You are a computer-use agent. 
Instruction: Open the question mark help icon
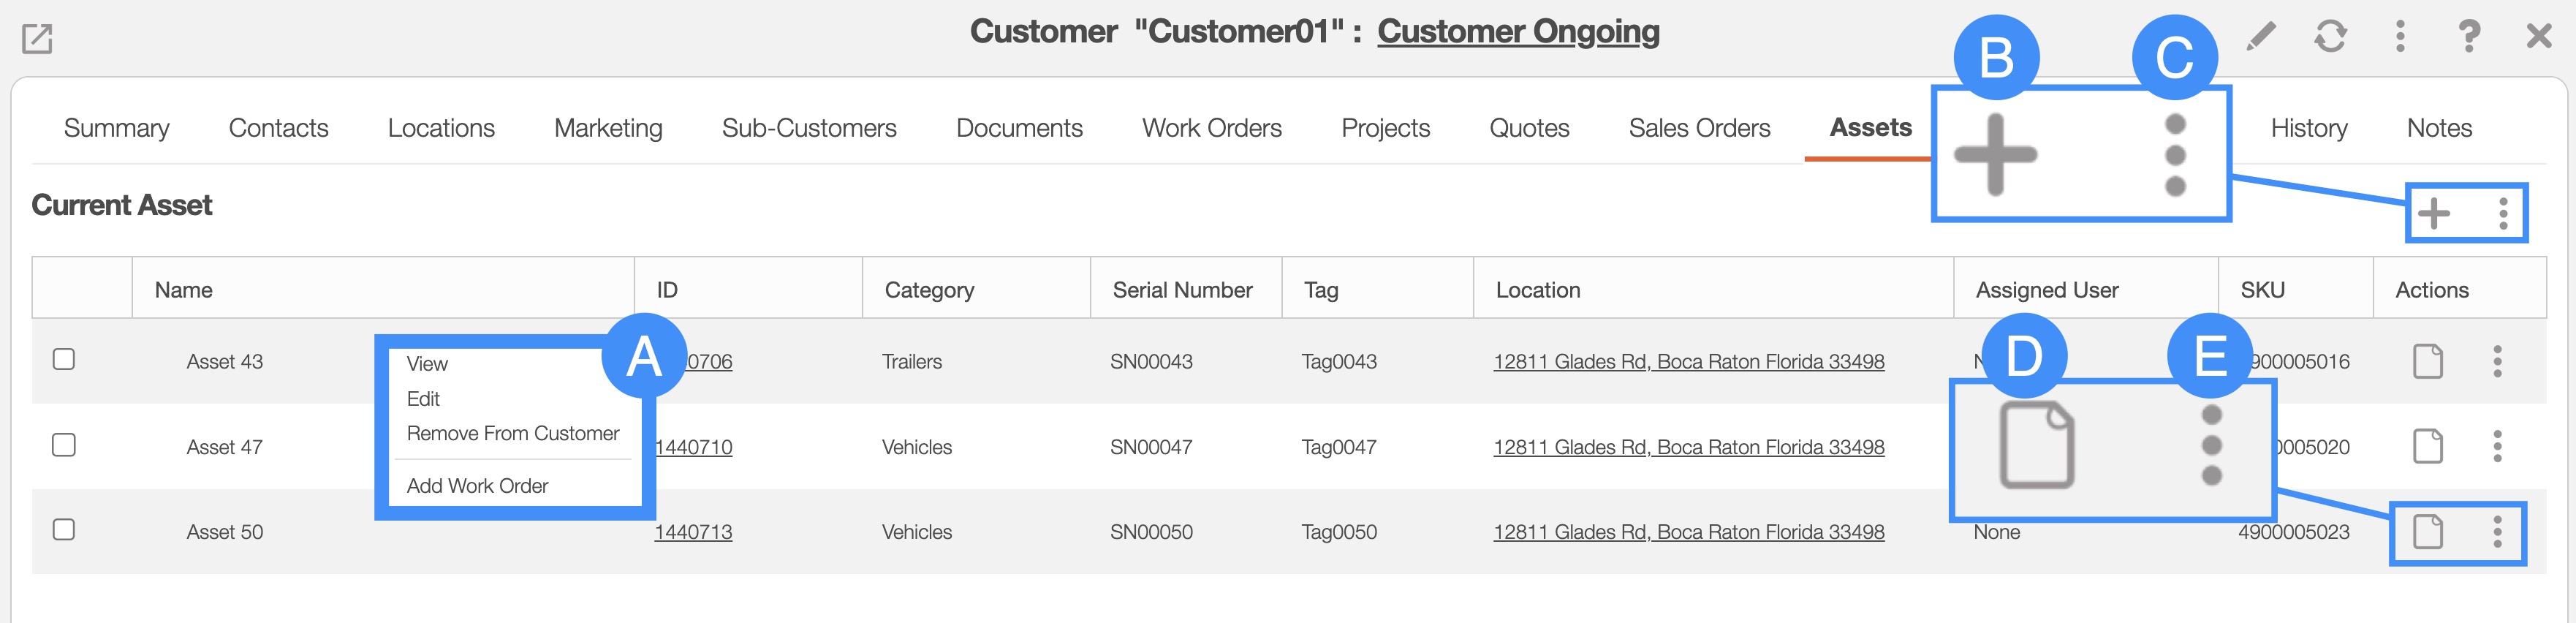2468,37
